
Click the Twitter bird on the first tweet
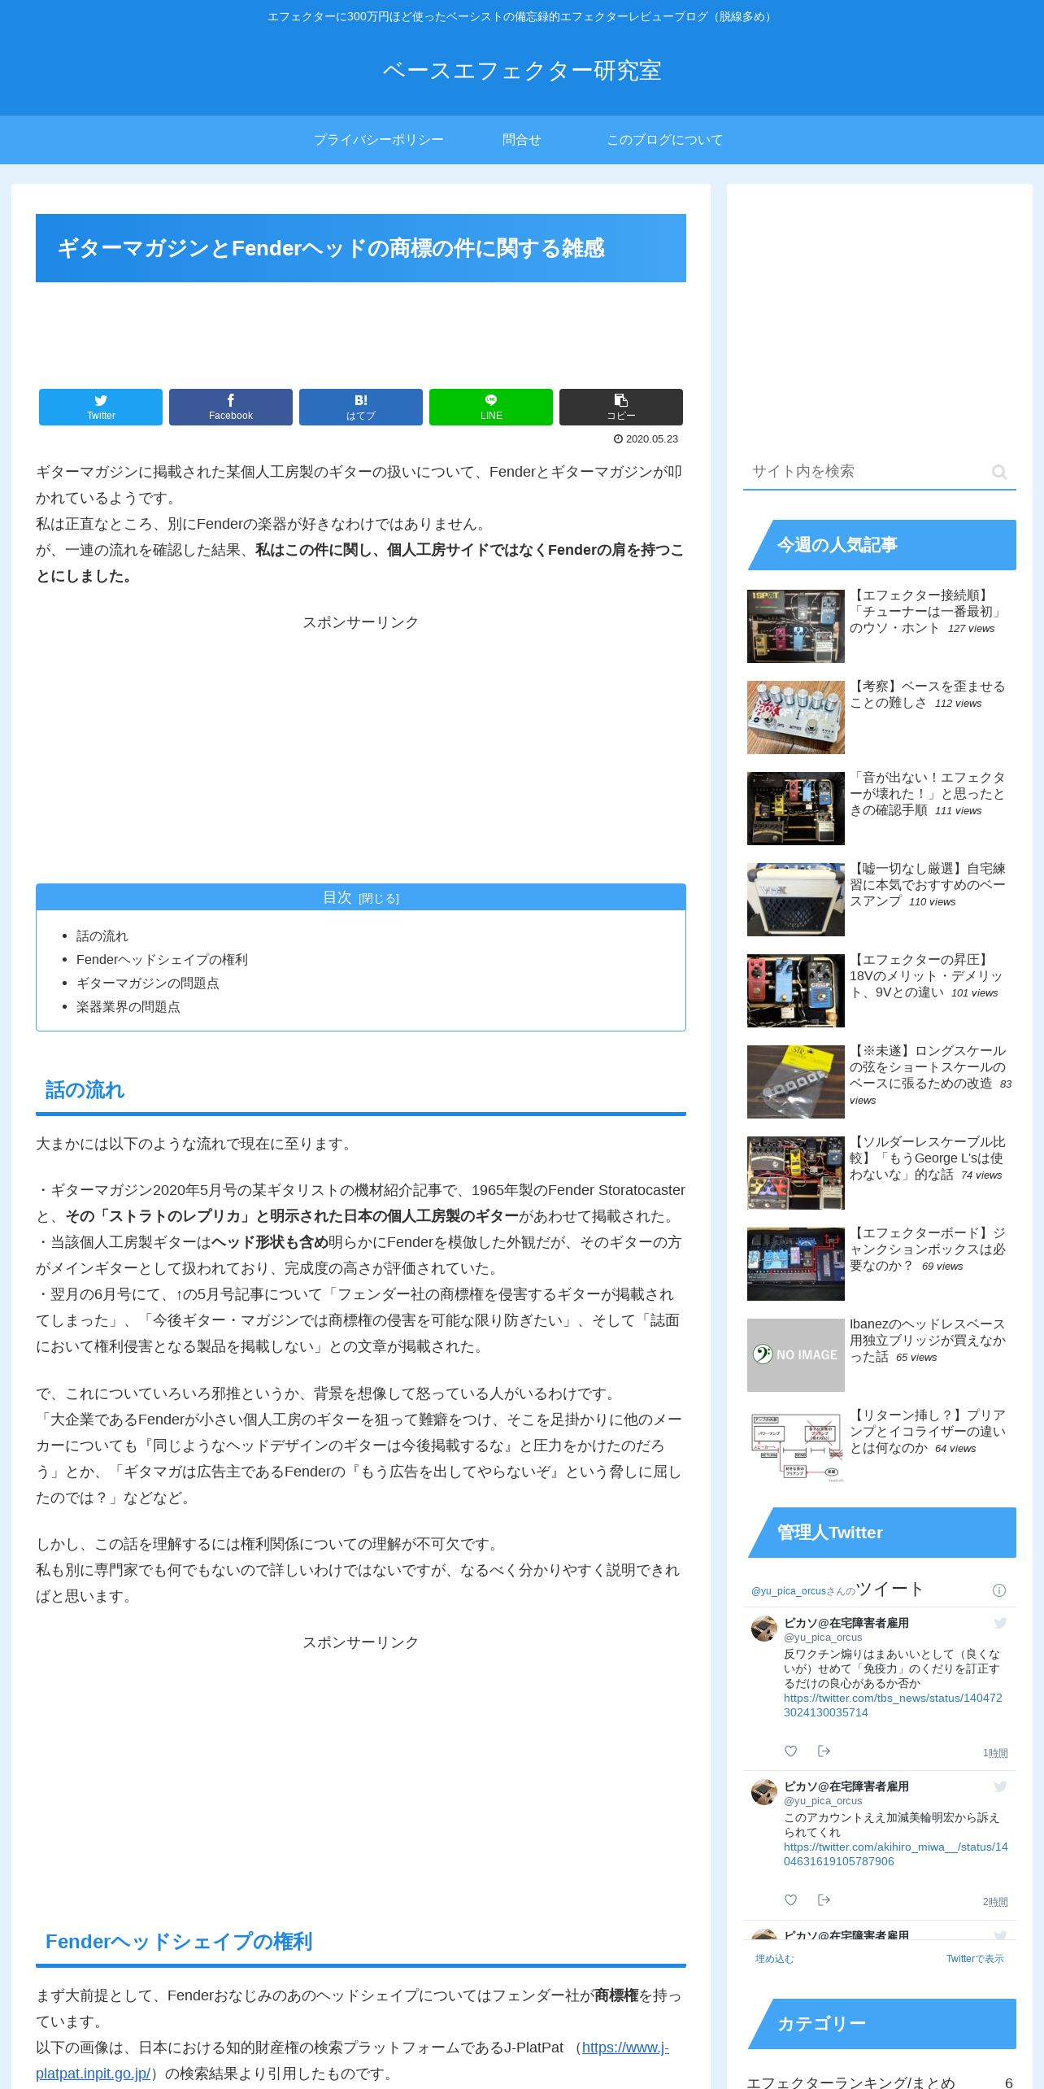point(1000,1623)
